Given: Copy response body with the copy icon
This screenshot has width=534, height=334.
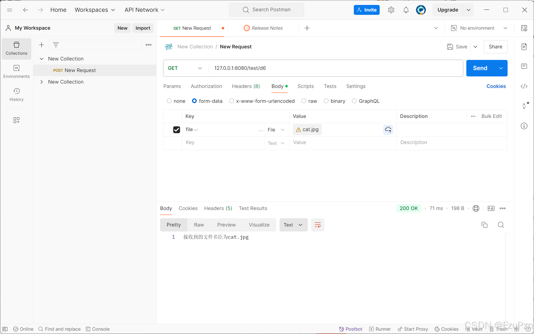Looking at the screenshot, I should [484, 225].
